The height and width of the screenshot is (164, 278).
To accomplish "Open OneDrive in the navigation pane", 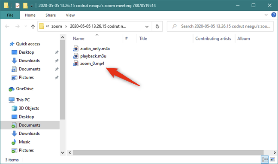I will (24, 89).
